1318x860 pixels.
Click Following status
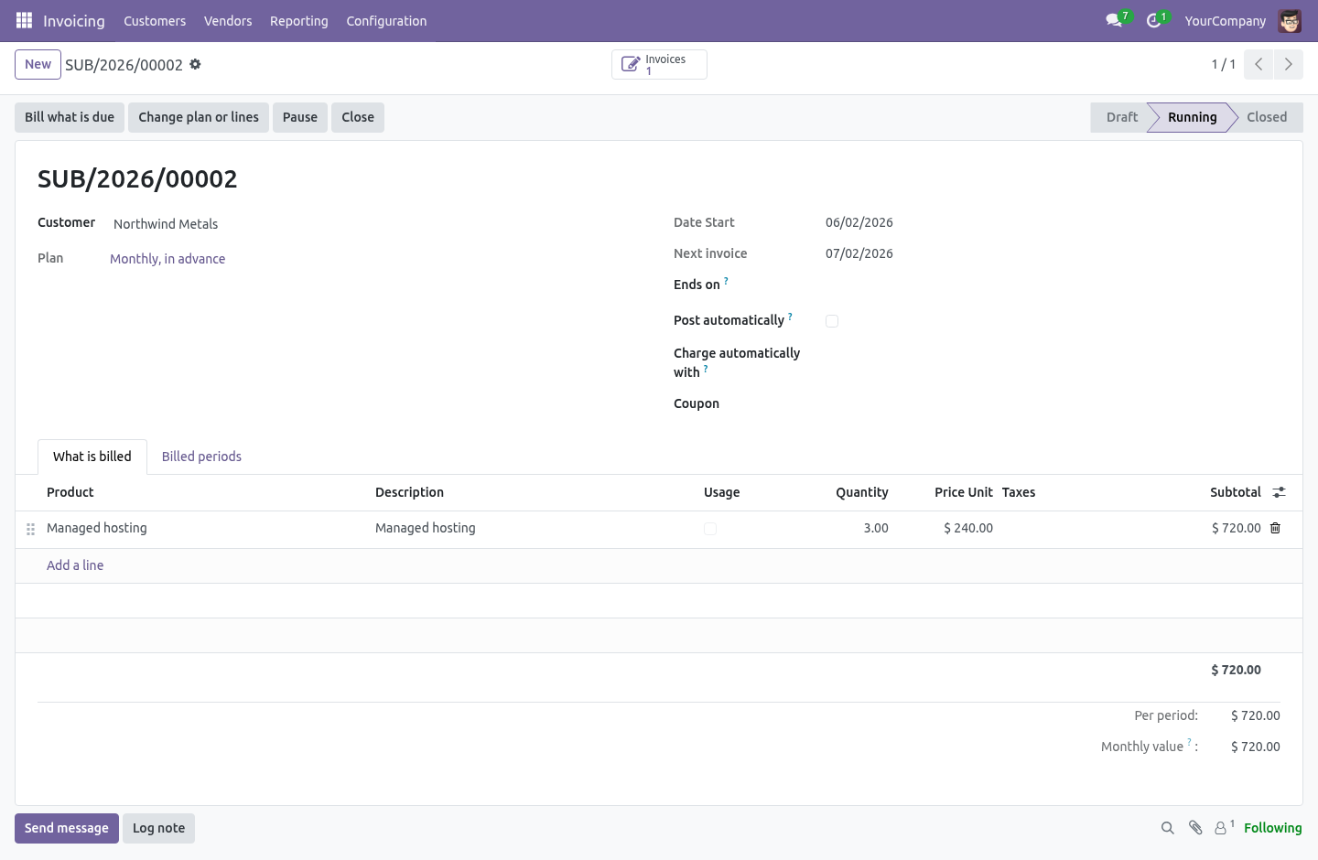pyautogui.click(x=1272, y=828)
